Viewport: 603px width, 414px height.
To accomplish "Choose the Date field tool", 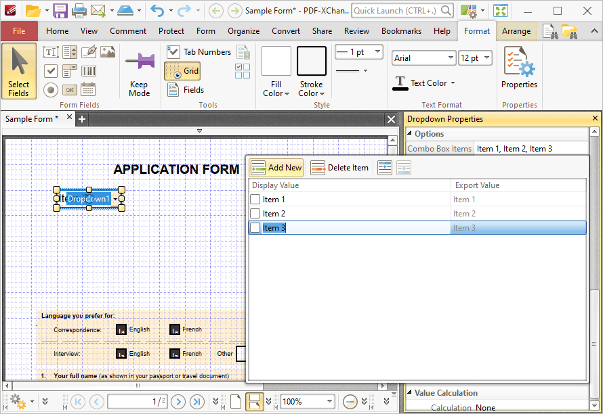I will pyautogui.click(x=89, y=90).
